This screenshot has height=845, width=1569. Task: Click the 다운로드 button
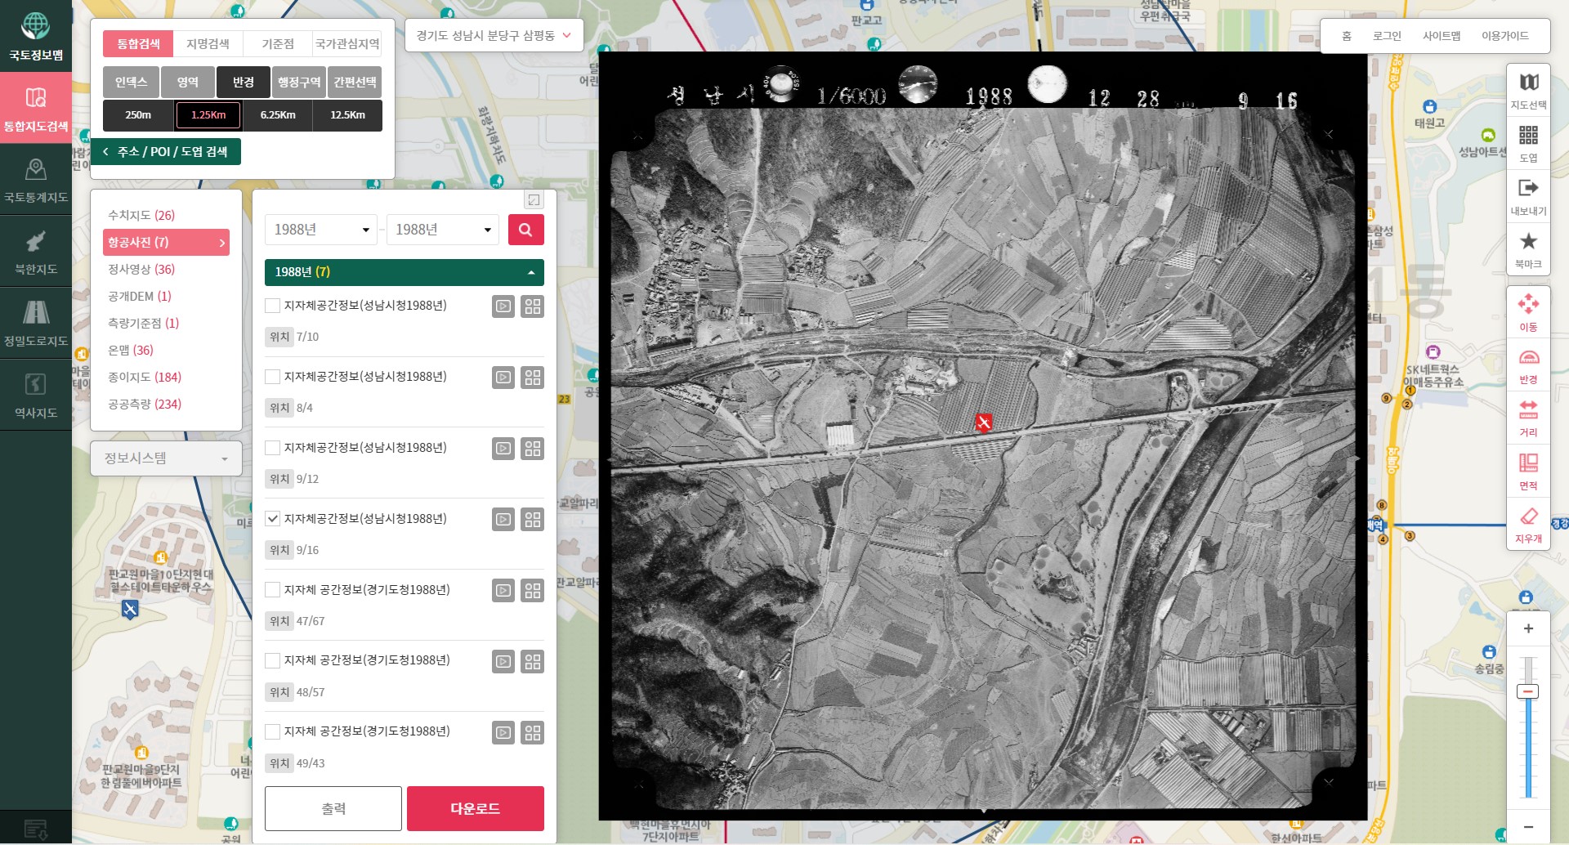click(476, 808)
